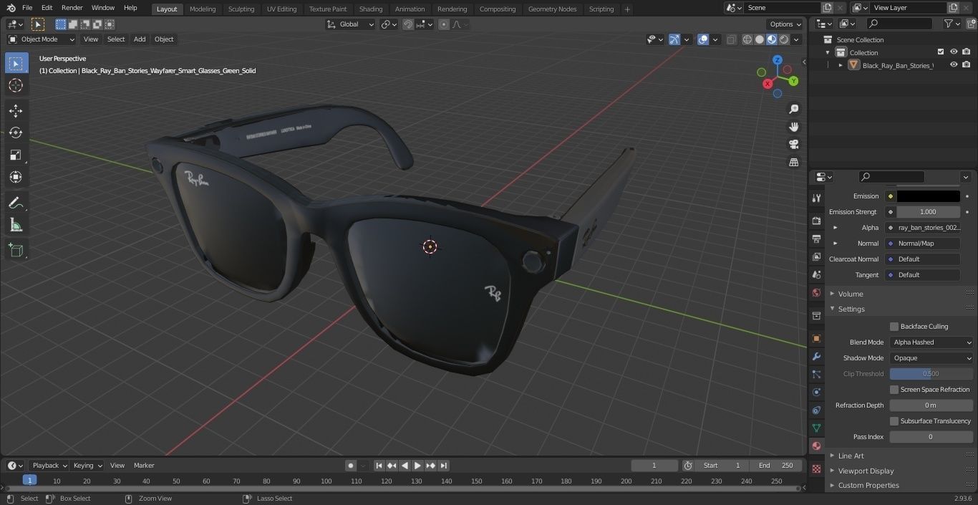Activate the Move tool
978x505 pixels.
pos(16,110)
